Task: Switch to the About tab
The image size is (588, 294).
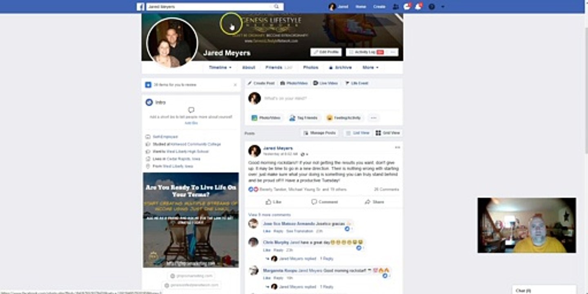Action: pyautogui.click(x=249, y=67)
